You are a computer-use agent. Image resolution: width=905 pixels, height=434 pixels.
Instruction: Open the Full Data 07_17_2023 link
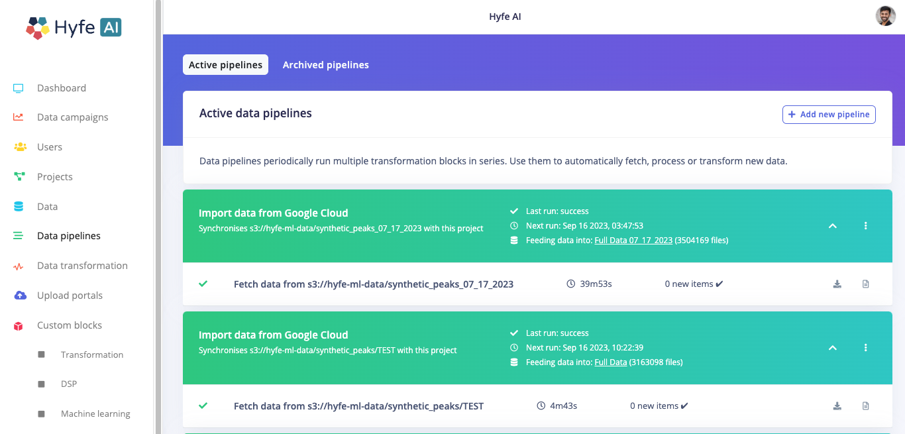pyautogui.click(x=633, y=241)
